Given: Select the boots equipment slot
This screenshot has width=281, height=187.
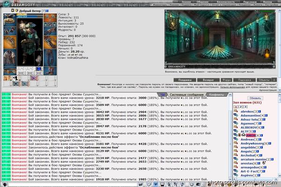Looking at the screenshot, I should click(50, 71).
